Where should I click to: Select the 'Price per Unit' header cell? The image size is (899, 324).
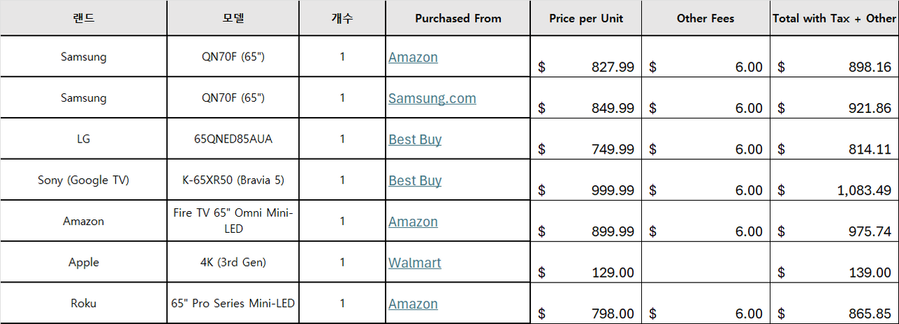[586, 18]
